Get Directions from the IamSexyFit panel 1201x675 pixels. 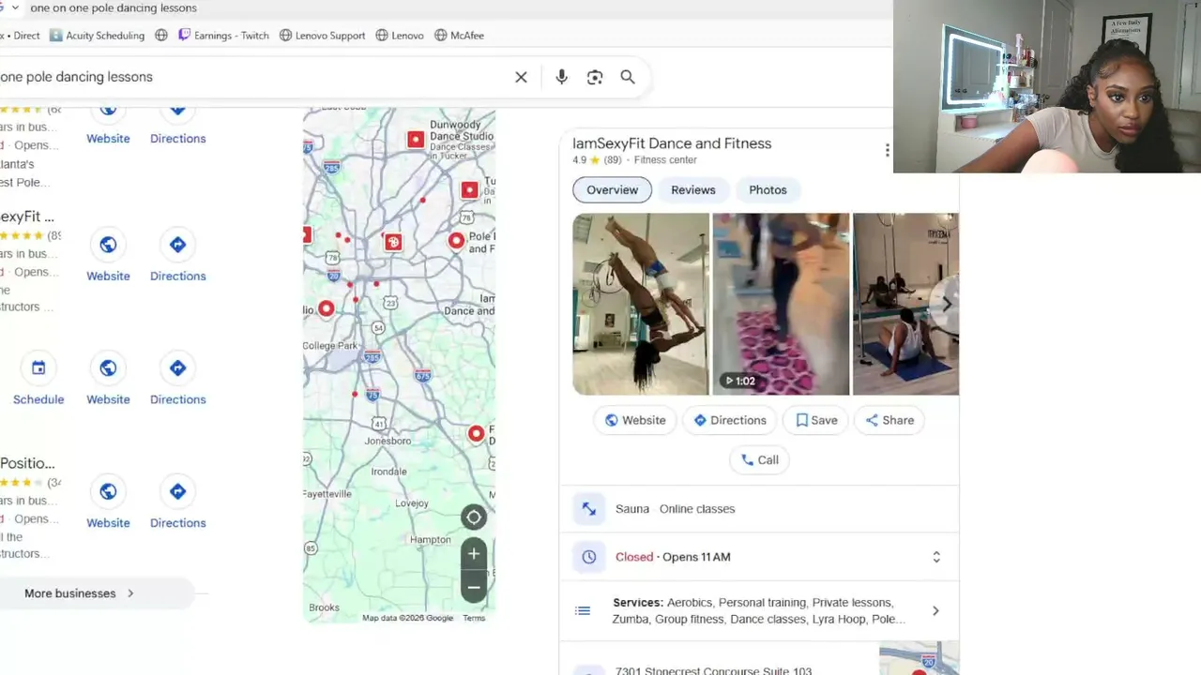pyautogui.click(x=729, y=420)
